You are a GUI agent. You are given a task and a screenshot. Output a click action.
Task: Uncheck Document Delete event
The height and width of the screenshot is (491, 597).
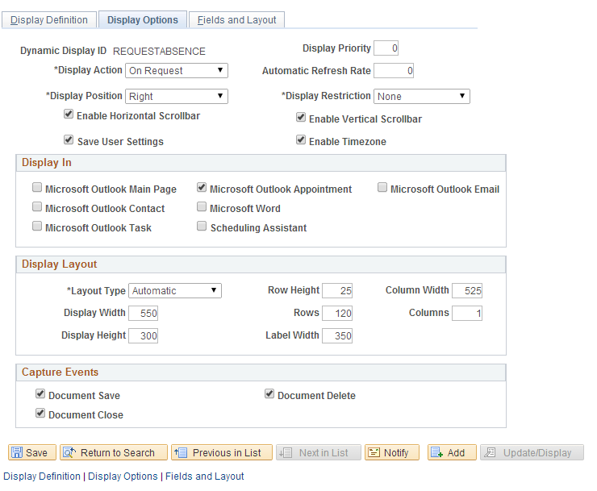click(269, 393)
